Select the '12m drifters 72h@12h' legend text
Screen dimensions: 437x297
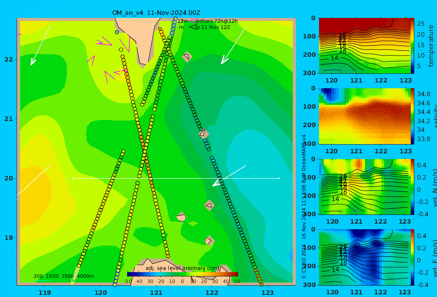[x=207, y=21]
